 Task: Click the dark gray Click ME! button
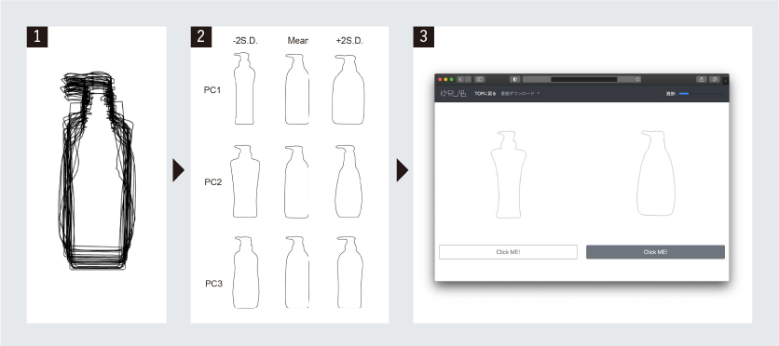pyautogui.click(x=655, y=252)
